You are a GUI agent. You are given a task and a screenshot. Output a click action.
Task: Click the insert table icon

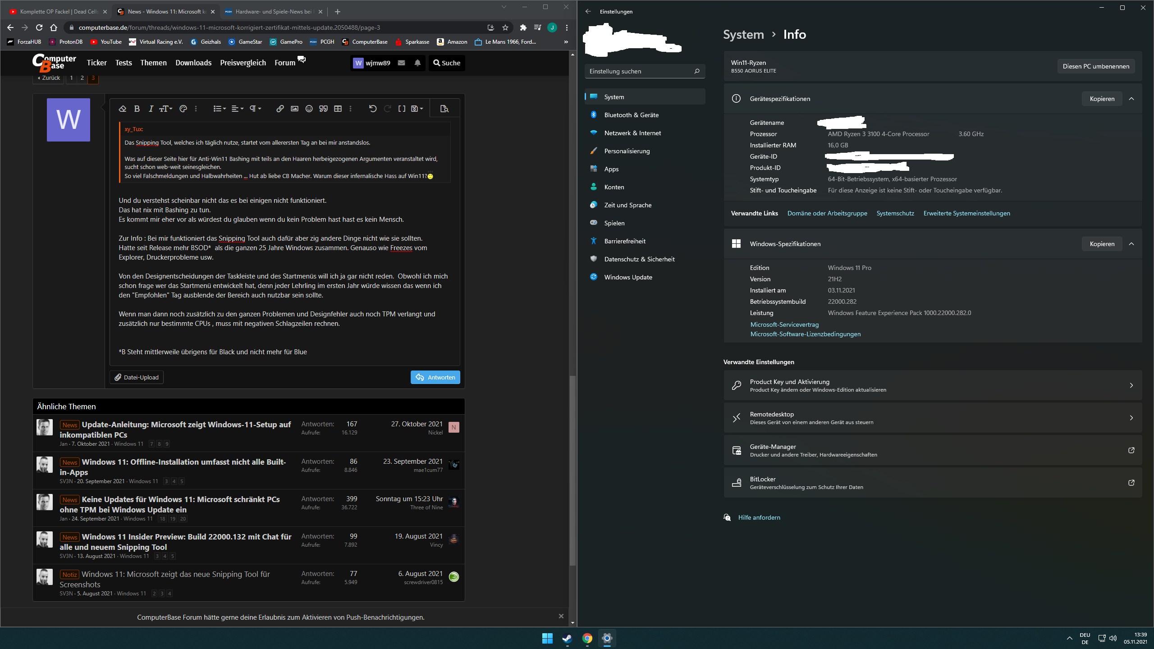(x=338, y=109)
